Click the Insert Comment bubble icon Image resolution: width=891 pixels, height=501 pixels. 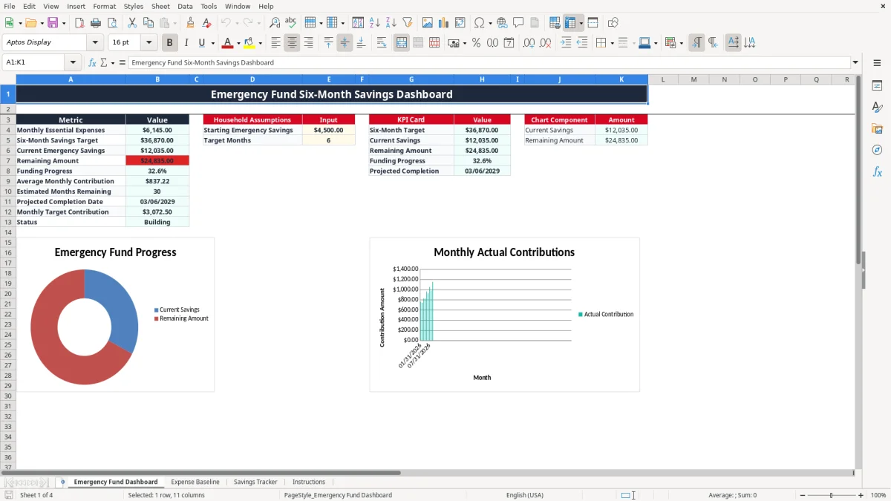(518, 23)
